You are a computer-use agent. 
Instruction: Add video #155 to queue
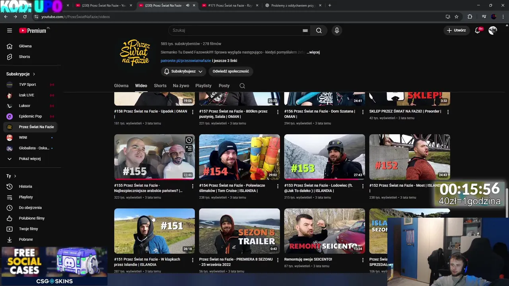click(189, 149)
